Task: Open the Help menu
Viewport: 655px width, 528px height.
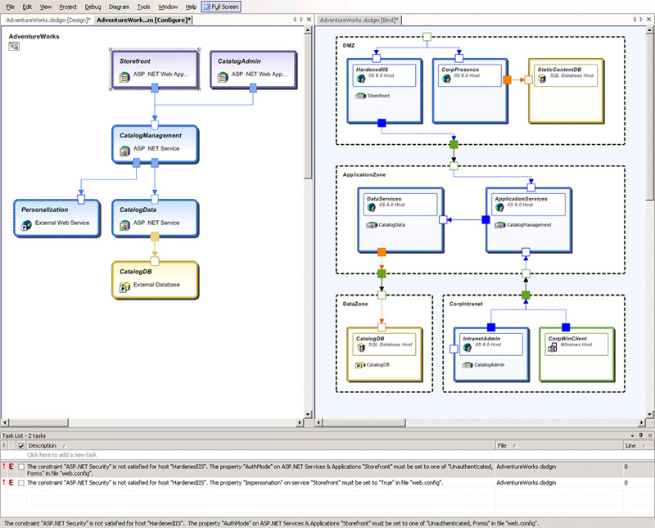Action: tap(191, 7)
